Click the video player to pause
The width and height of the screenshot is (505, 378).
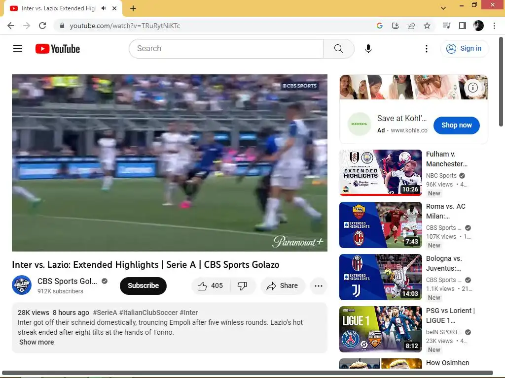(x=170, y=162)
